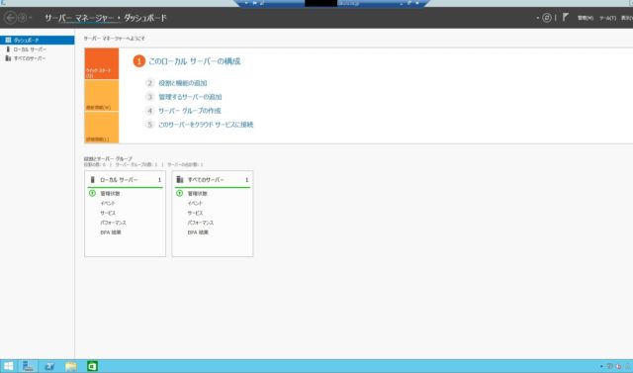Click green status icon in すべてのサーバー tile
The width and height of the screenshot is (633, 373).
coord(180,193)
